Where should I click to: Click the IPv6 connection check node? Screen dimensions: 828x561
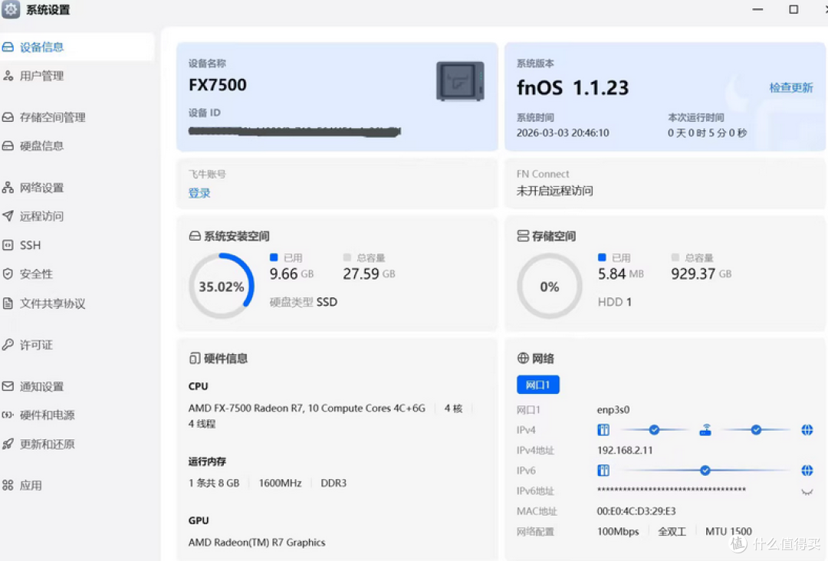click(x=705, y=471)
